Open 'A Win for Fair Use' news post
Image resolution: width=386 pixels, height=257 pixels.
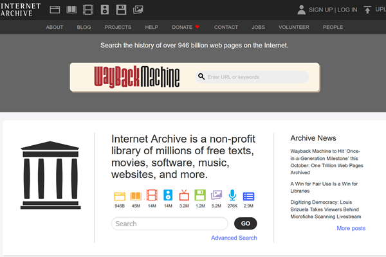coord(324,187)
